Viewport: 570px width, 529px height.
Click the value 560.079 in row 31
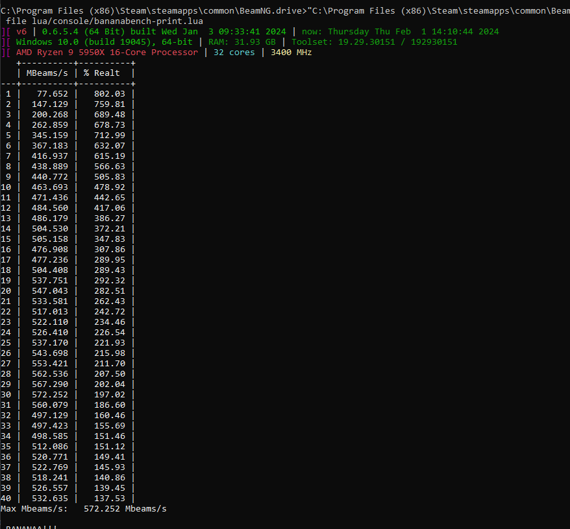[x=50, y=405]
